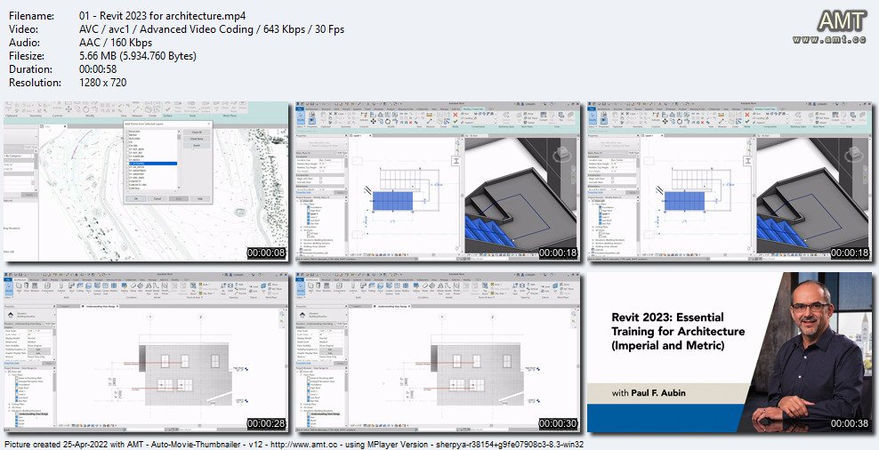Image resolution: width=879 pixels, height=450 pixels.
Task: Open the Architecture ribbon tab in 00:00:28 thumbnail
Action: pyautogui.click(x=20, y=279)
